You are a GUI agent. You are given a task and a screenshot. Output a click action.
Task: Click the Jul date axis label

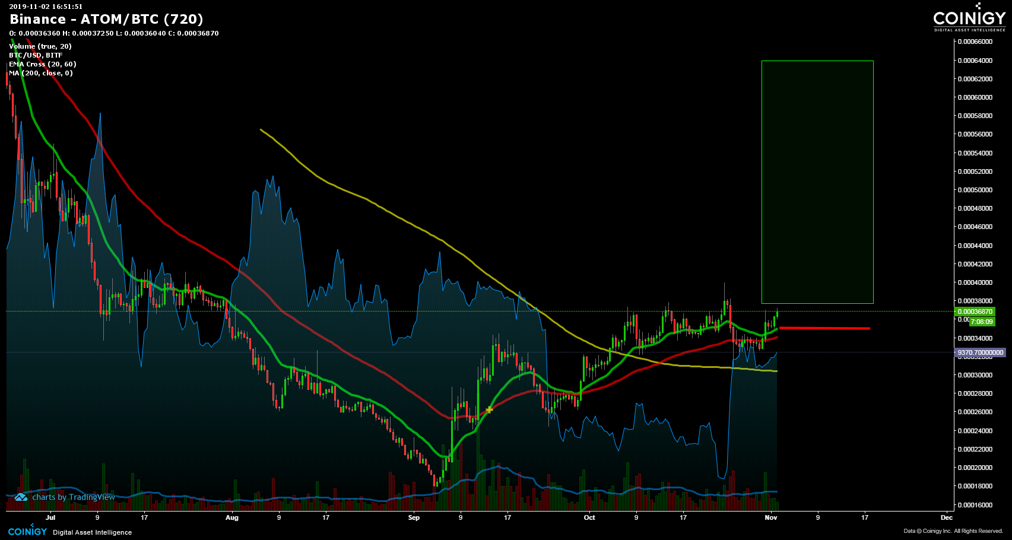(x=50, y=517)
